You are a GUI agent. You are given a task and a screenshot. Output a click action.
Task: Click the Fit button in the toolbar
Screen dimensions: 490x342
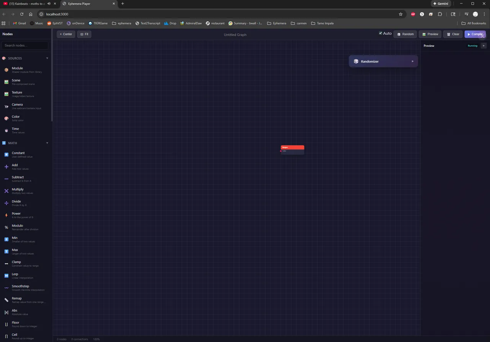click(x=84, y=34)
